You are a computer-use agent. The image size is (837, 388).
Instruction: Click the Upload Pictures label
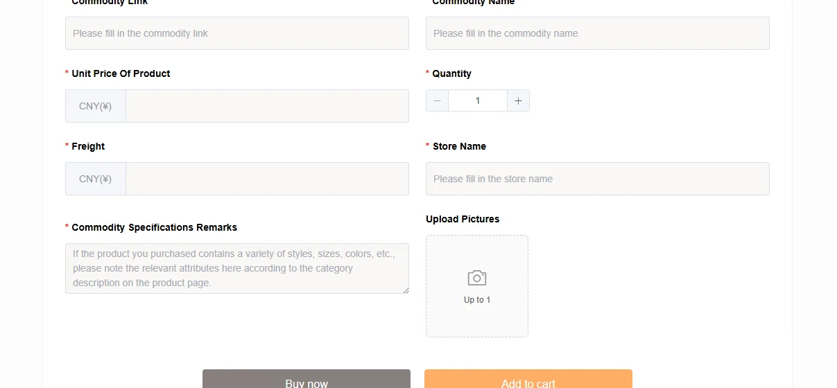point(463,219)
